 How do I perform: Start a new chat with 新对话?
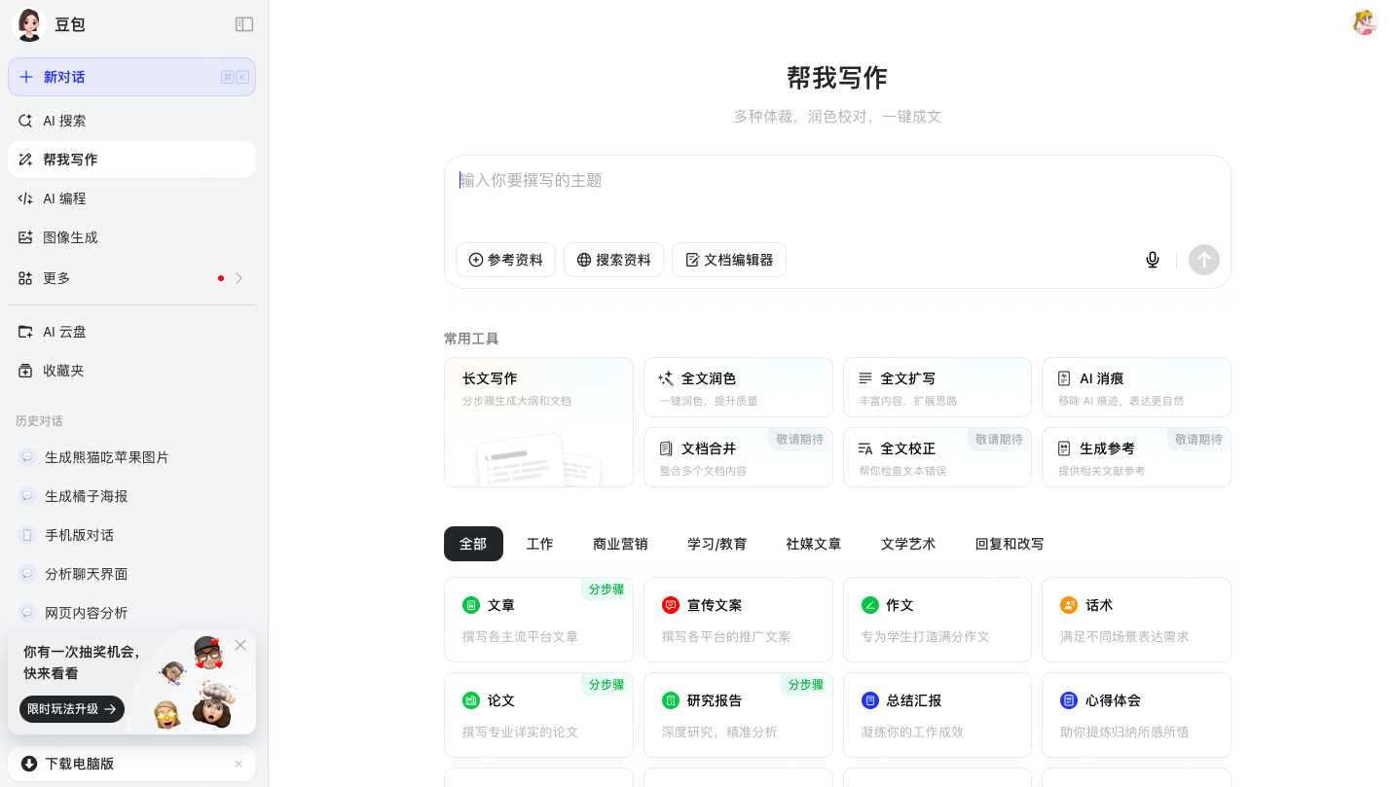tap(131, 77)
